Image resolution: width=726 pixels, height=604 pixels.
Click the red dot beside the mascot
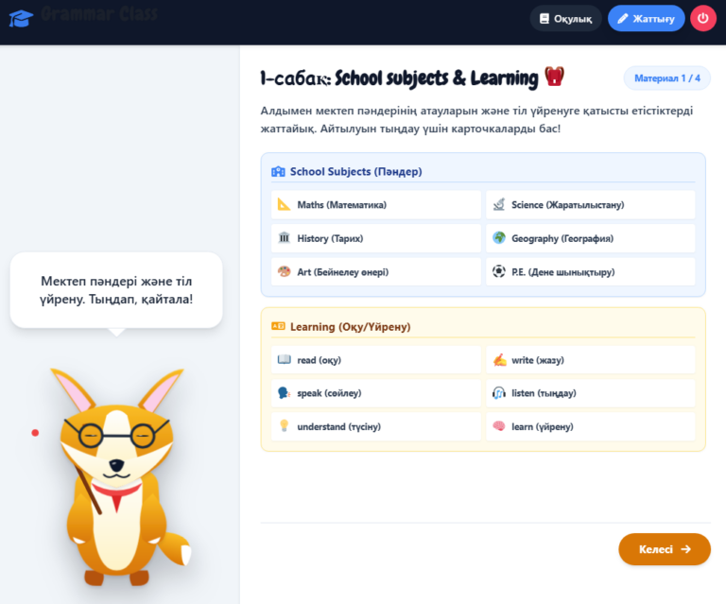tap(35, 433)
